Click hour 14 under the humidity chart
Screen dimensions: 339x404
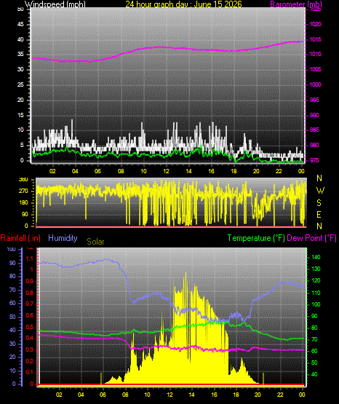(191, 395)
